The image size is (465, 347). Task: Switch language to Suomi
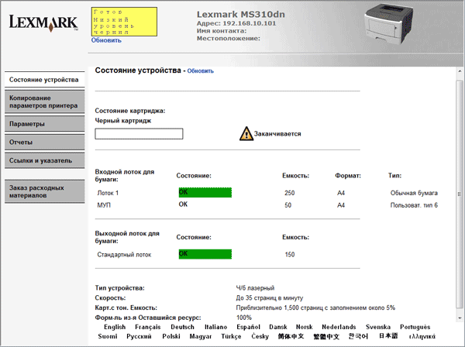point(108,336)
